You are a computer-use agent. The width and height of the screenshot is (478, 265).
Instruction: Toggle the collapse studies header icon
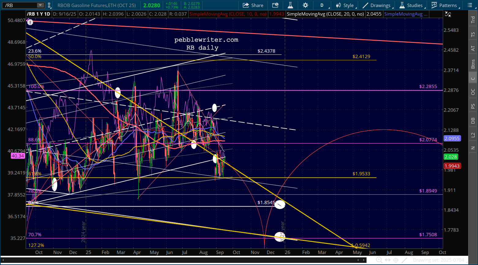448,14
